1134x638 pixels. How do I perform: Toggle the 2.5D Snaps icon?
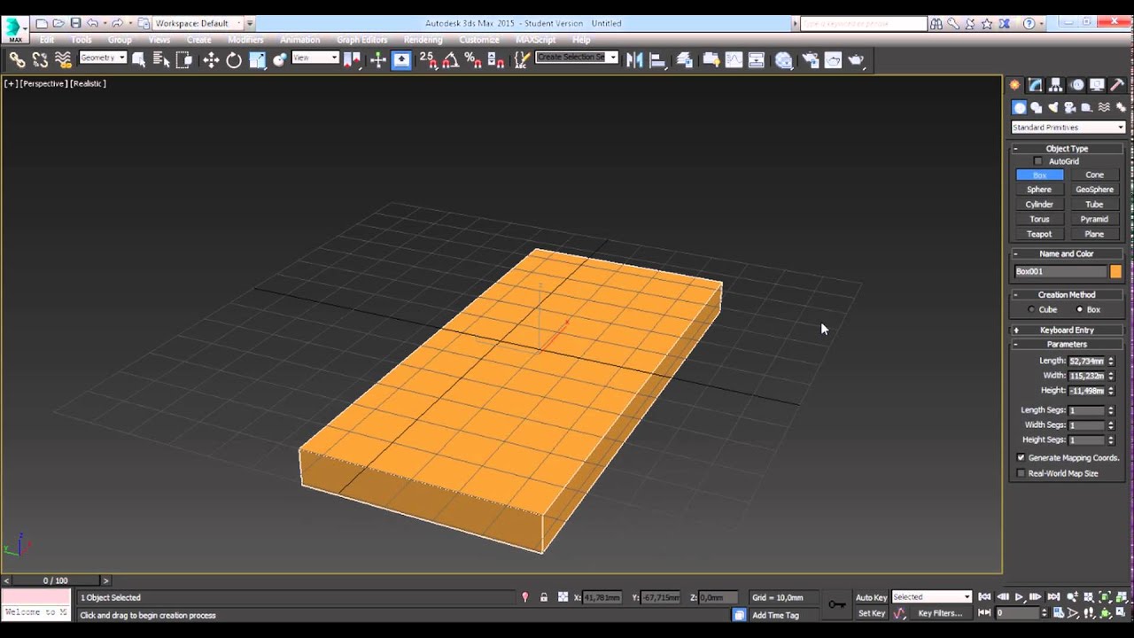click(428, 59)
